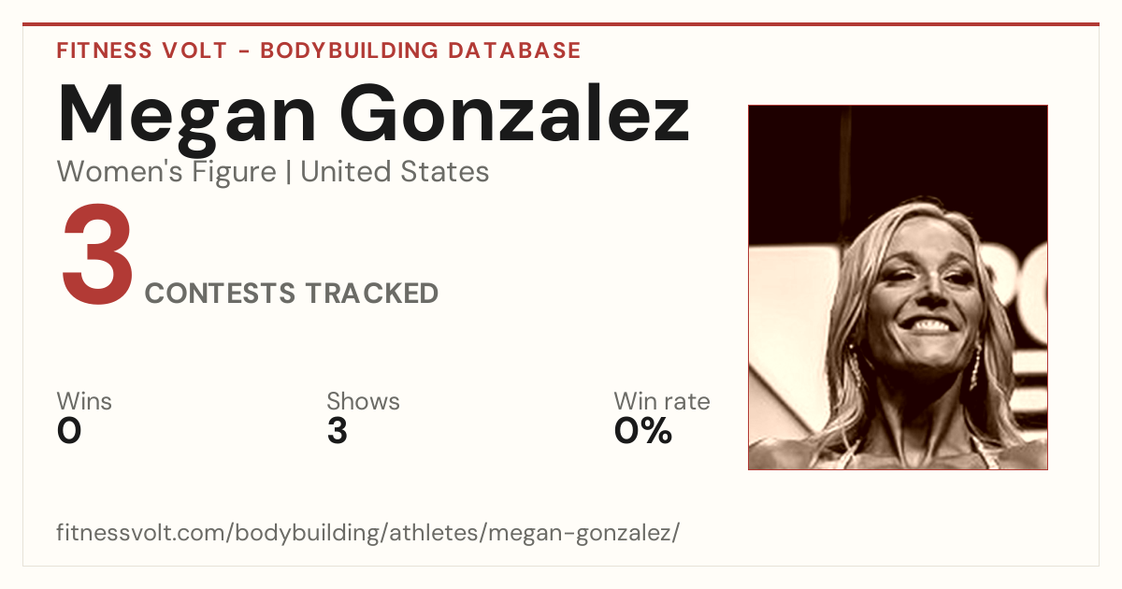Click the word Megan in the title
Image resolution: width=1122 pixels, height=589 pixels.
click(x=204, y=115)
